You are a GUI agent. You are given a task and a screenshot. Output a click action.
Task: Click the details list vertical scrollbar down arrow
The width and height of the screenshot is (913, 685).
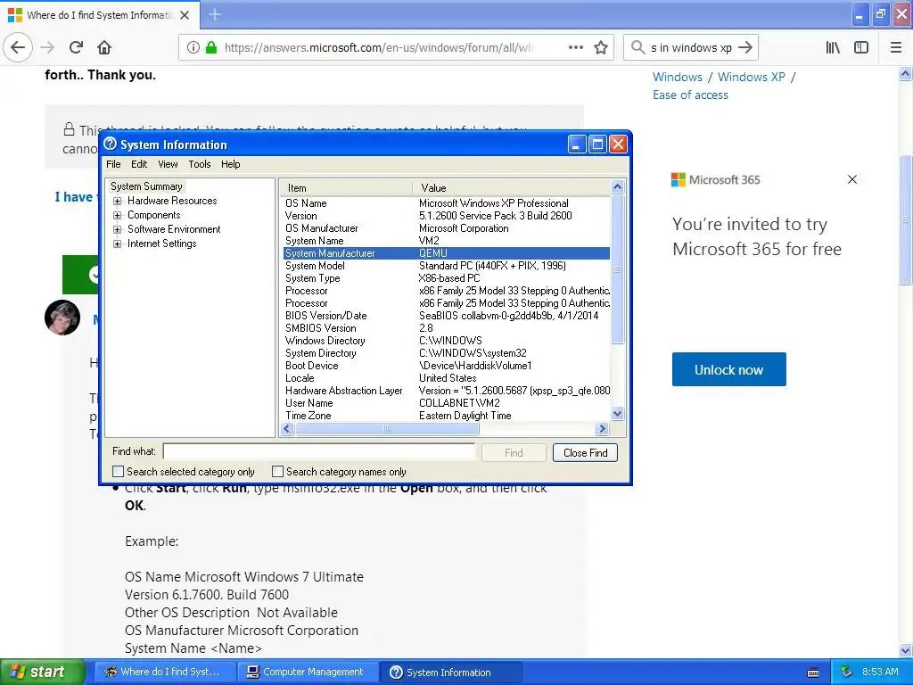coord(617,414)
